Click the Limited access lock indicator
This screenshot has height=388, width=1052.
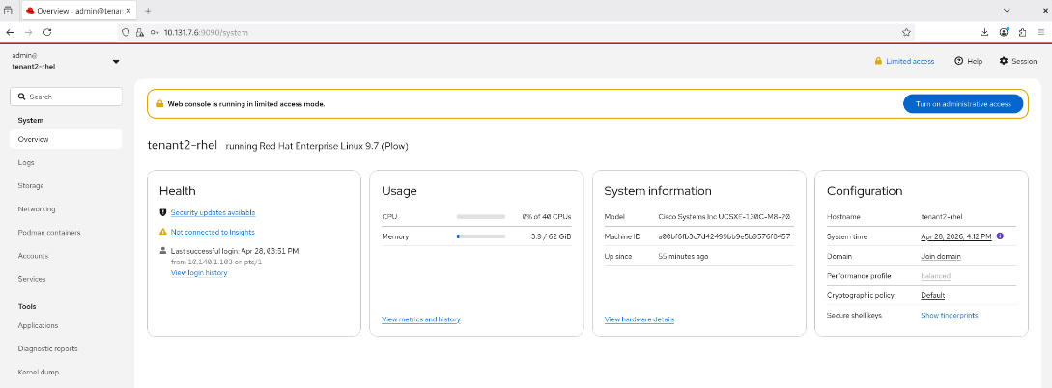[x=904, y=61]
